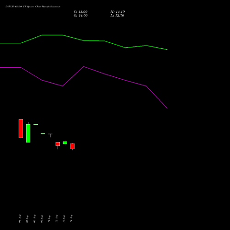
Task: Click the 04 Aug date axis label
Action: tap(20, 218)
